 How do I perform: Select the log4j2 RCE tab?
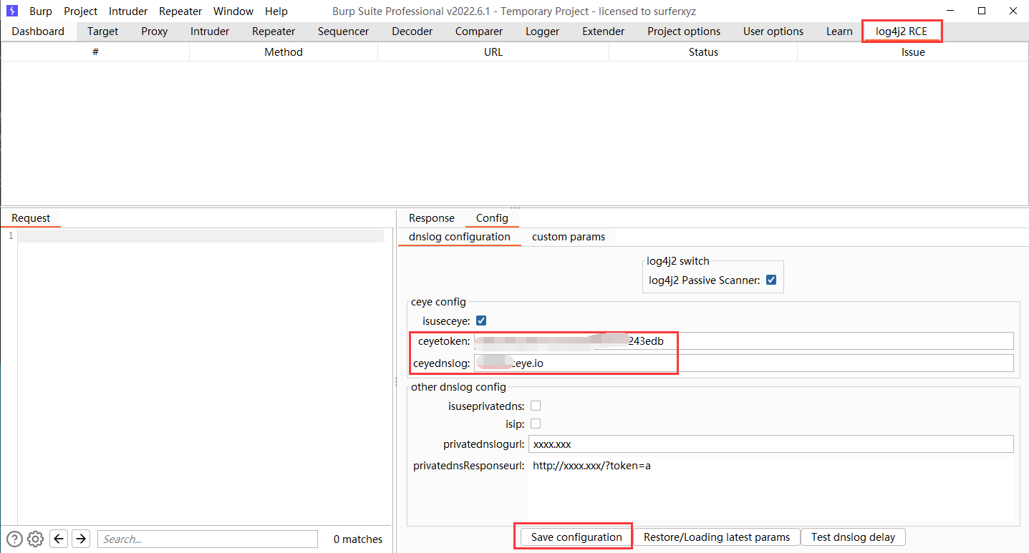902,31
